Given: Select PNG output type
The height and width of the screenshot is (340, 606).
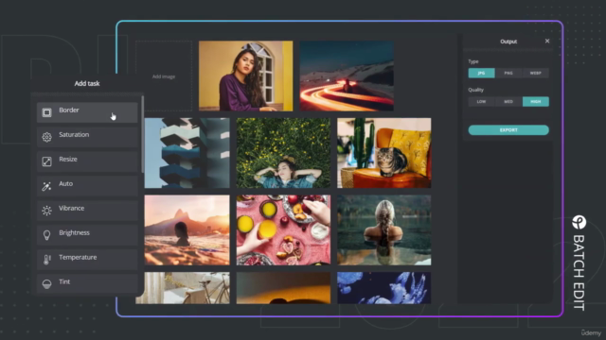Looking at the screenshot, I should pos(508,73).
